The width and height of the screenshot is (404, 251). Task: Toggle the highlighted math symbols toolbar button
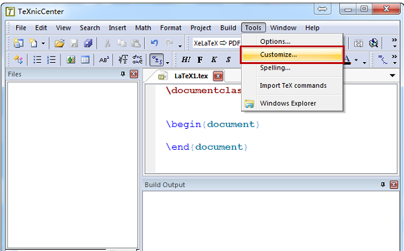click(x=156, y=59)
